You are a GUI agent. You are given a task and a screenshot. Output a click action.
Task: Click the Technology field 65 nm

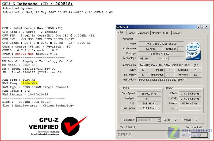[144, 59]
